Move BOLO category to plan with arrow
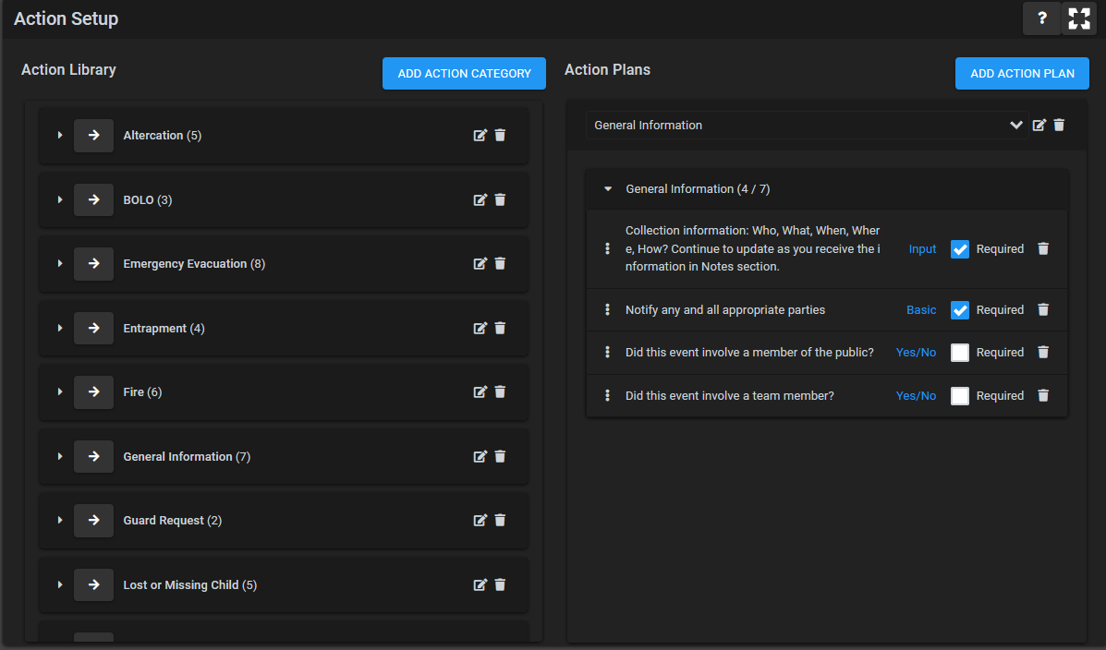 (x=94, y=200)
